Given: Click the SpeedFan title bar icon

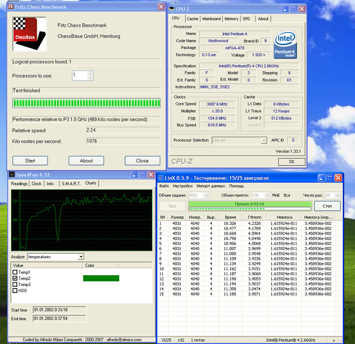Looking at the screenshot, I should [12, 174].
